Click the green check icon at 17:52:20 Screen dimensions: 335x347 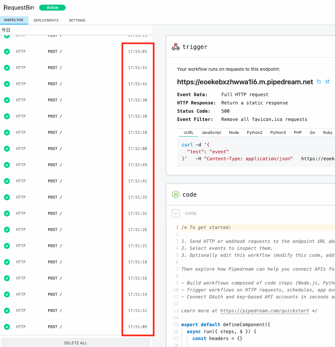7,116
